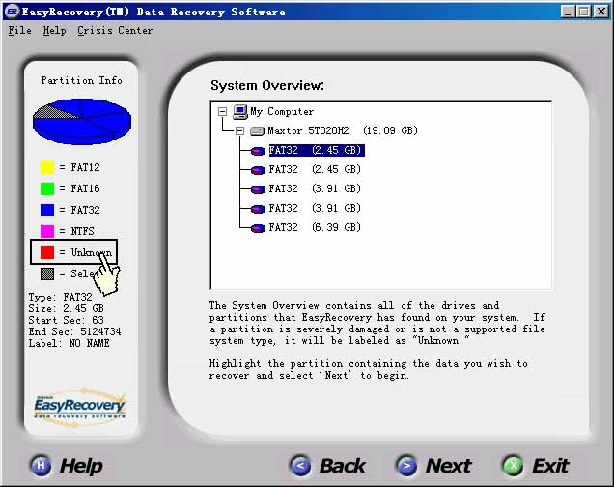Open the Help menu
The width and height of the screenshot is (614, 487).
click(x=54, y=30)
